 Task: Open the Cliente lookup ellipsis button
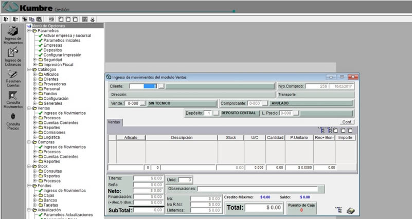pos(162,86)
